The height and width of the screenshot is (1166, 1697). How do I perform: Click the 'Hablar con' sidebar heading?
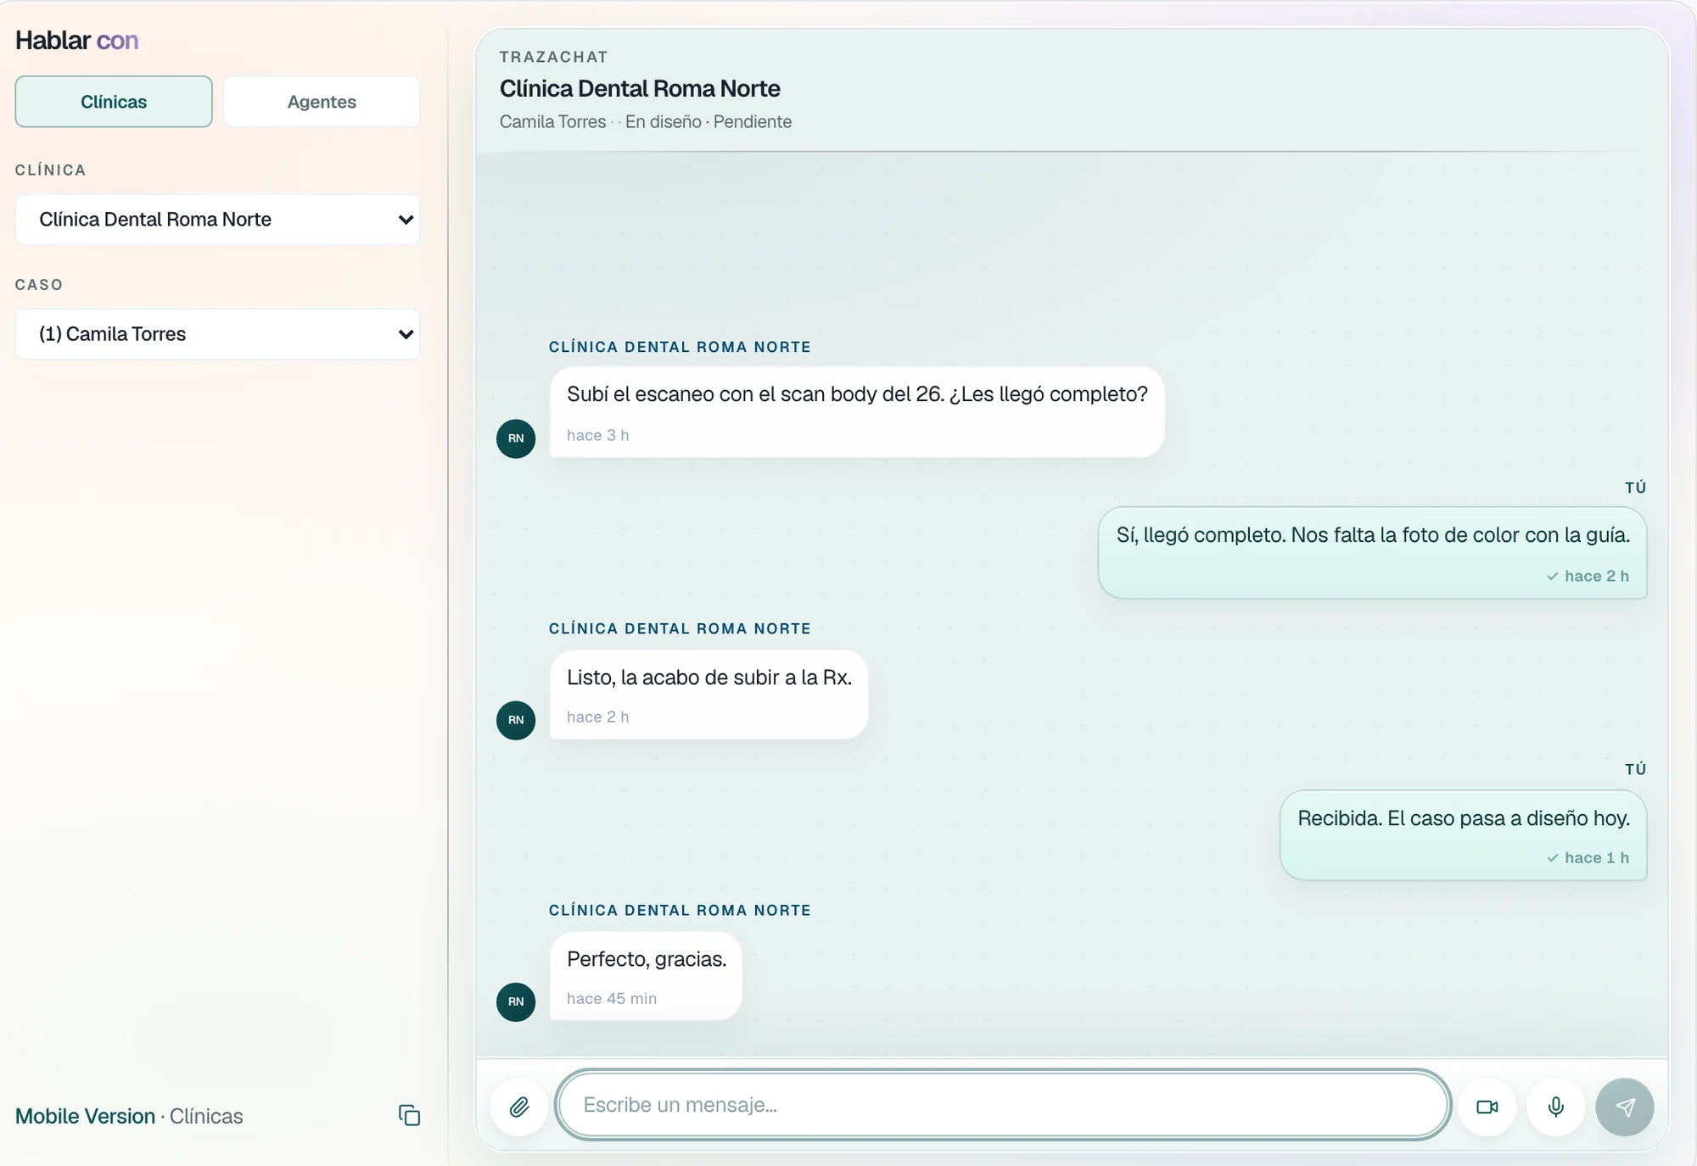77,41
